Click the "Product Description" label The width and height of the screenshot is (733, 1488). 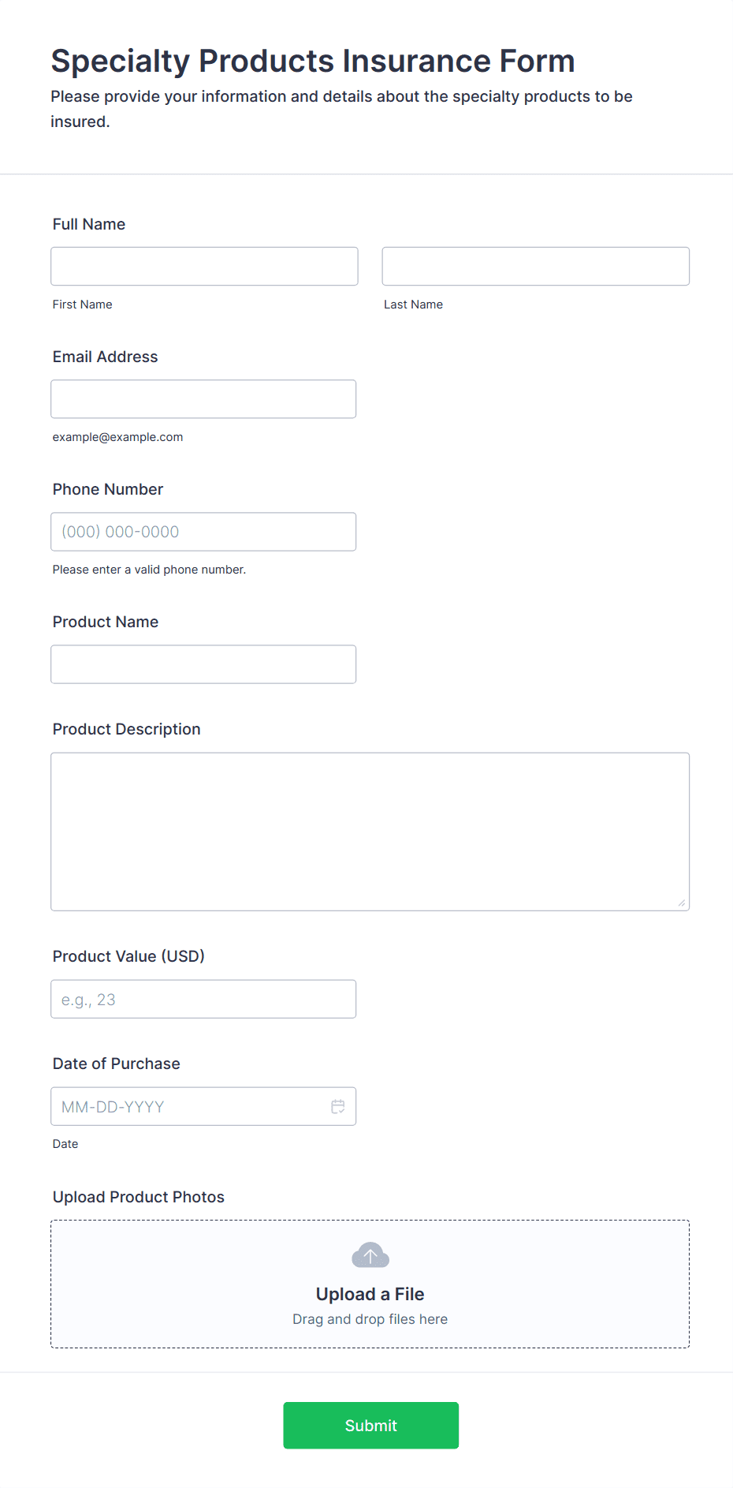click(x=127, y=729)
